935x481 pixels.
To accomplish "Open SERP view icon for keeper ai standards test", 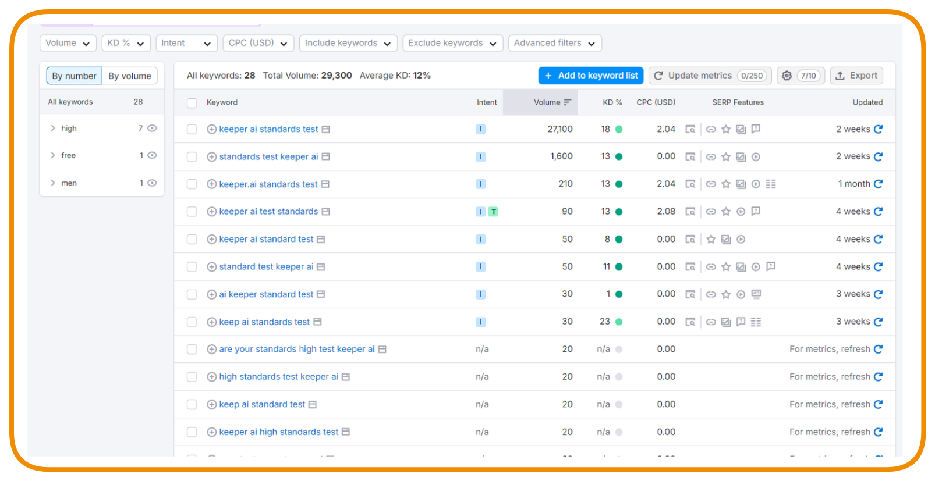I will (326, 129).
